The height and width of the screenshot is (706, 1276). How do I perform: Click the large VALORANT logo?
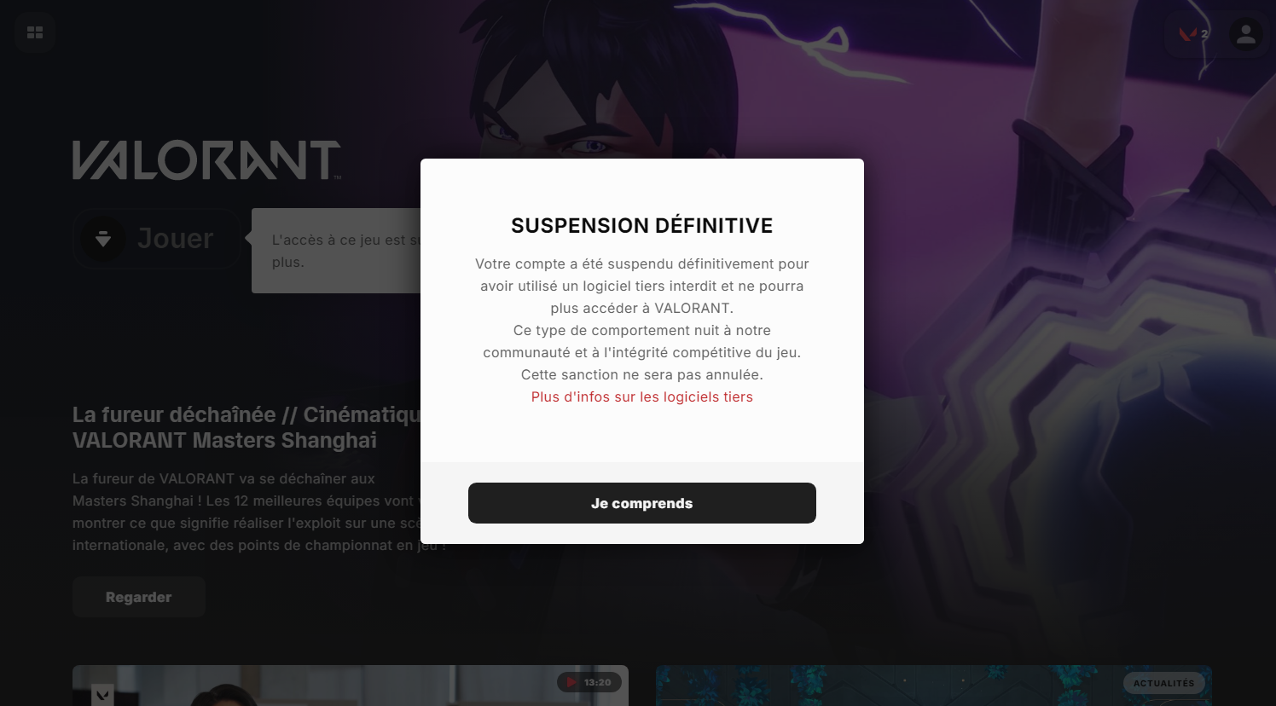tap(206, 160)
